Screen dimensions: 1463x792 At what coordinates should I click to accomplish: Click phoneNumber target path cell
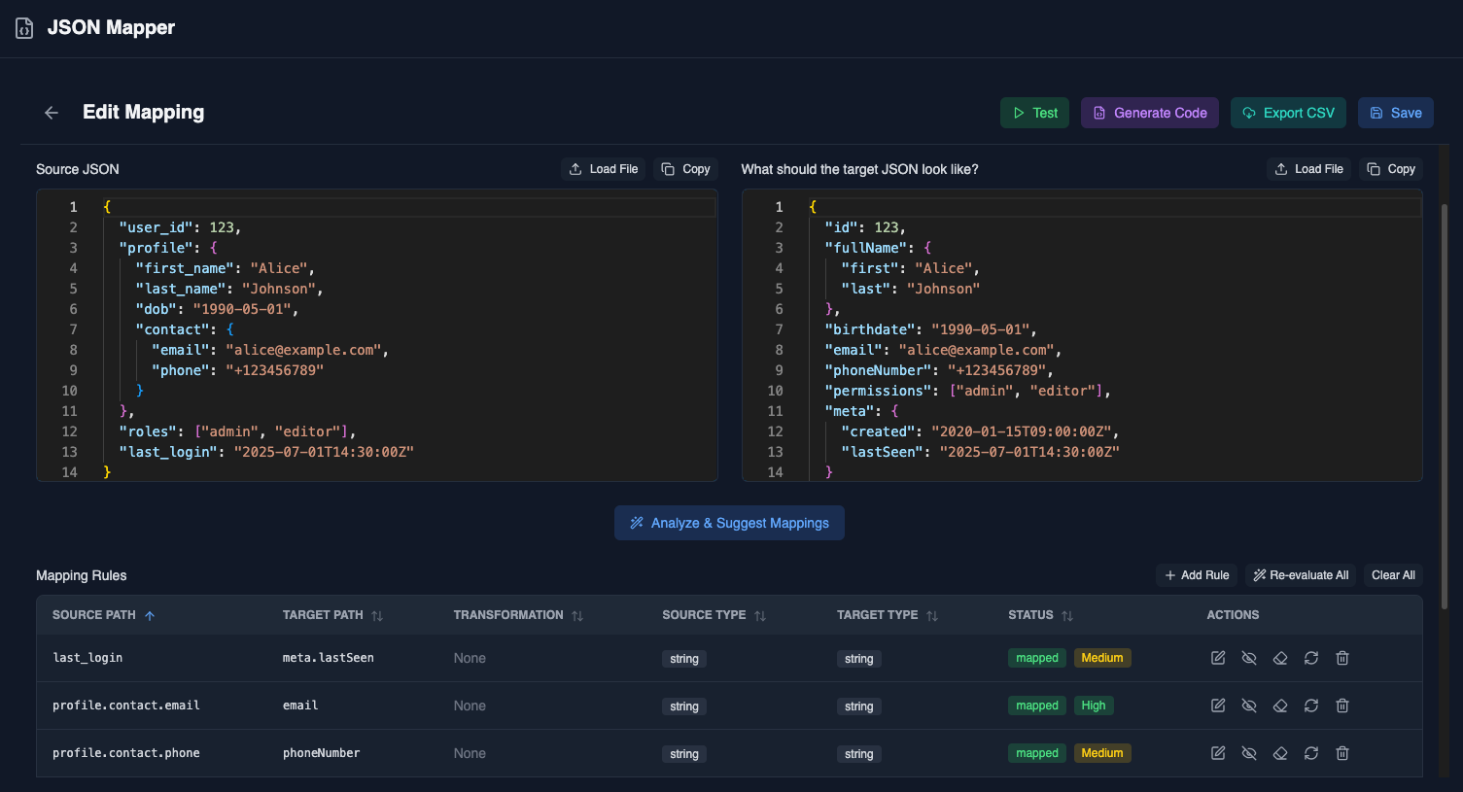(x=322, y=753)
